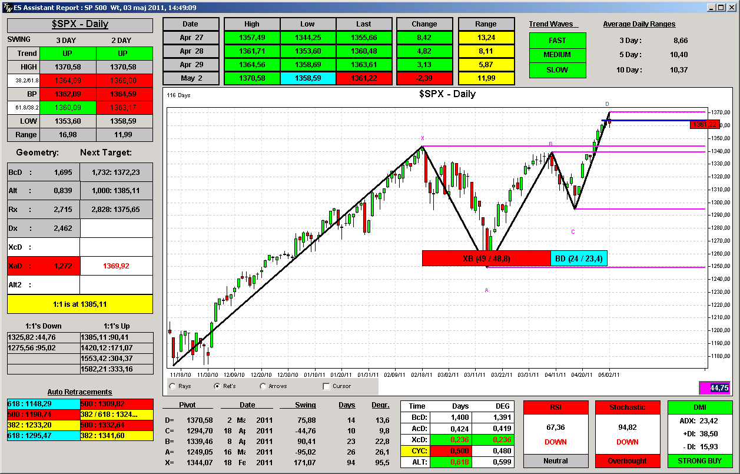
Task: Click the magenta 44,75 value box
Action: coord(719,388)
